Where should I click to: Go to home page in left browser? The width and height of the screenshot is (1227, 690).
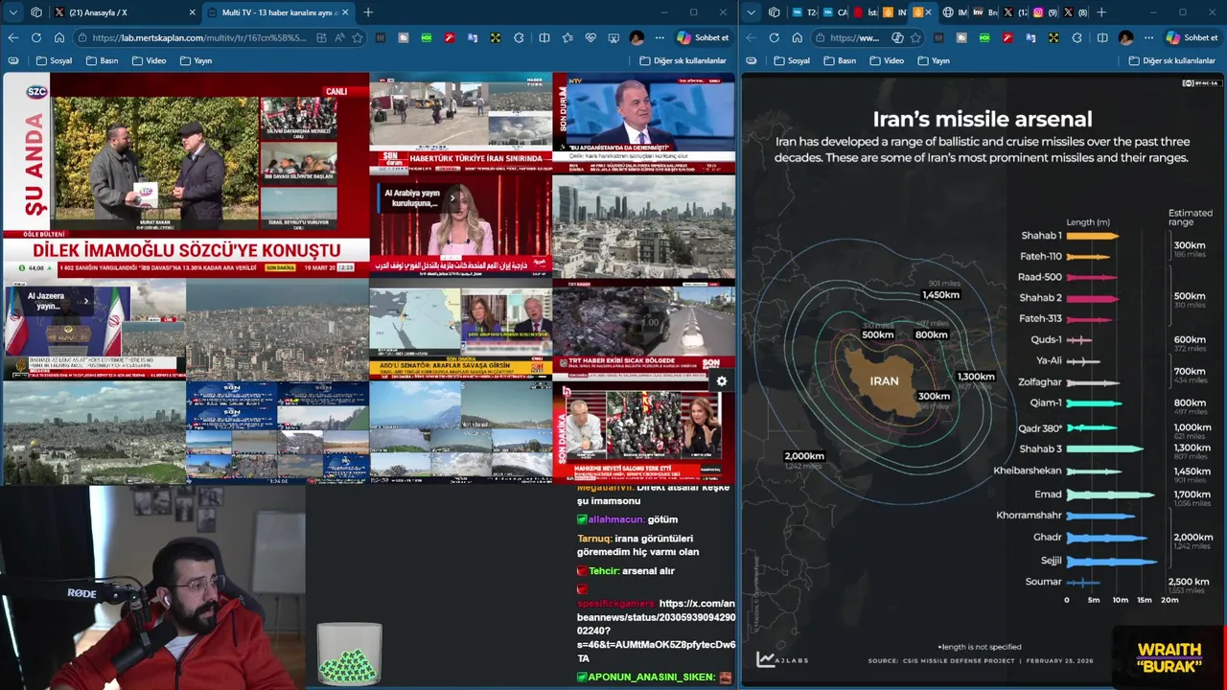click(59, 37)
